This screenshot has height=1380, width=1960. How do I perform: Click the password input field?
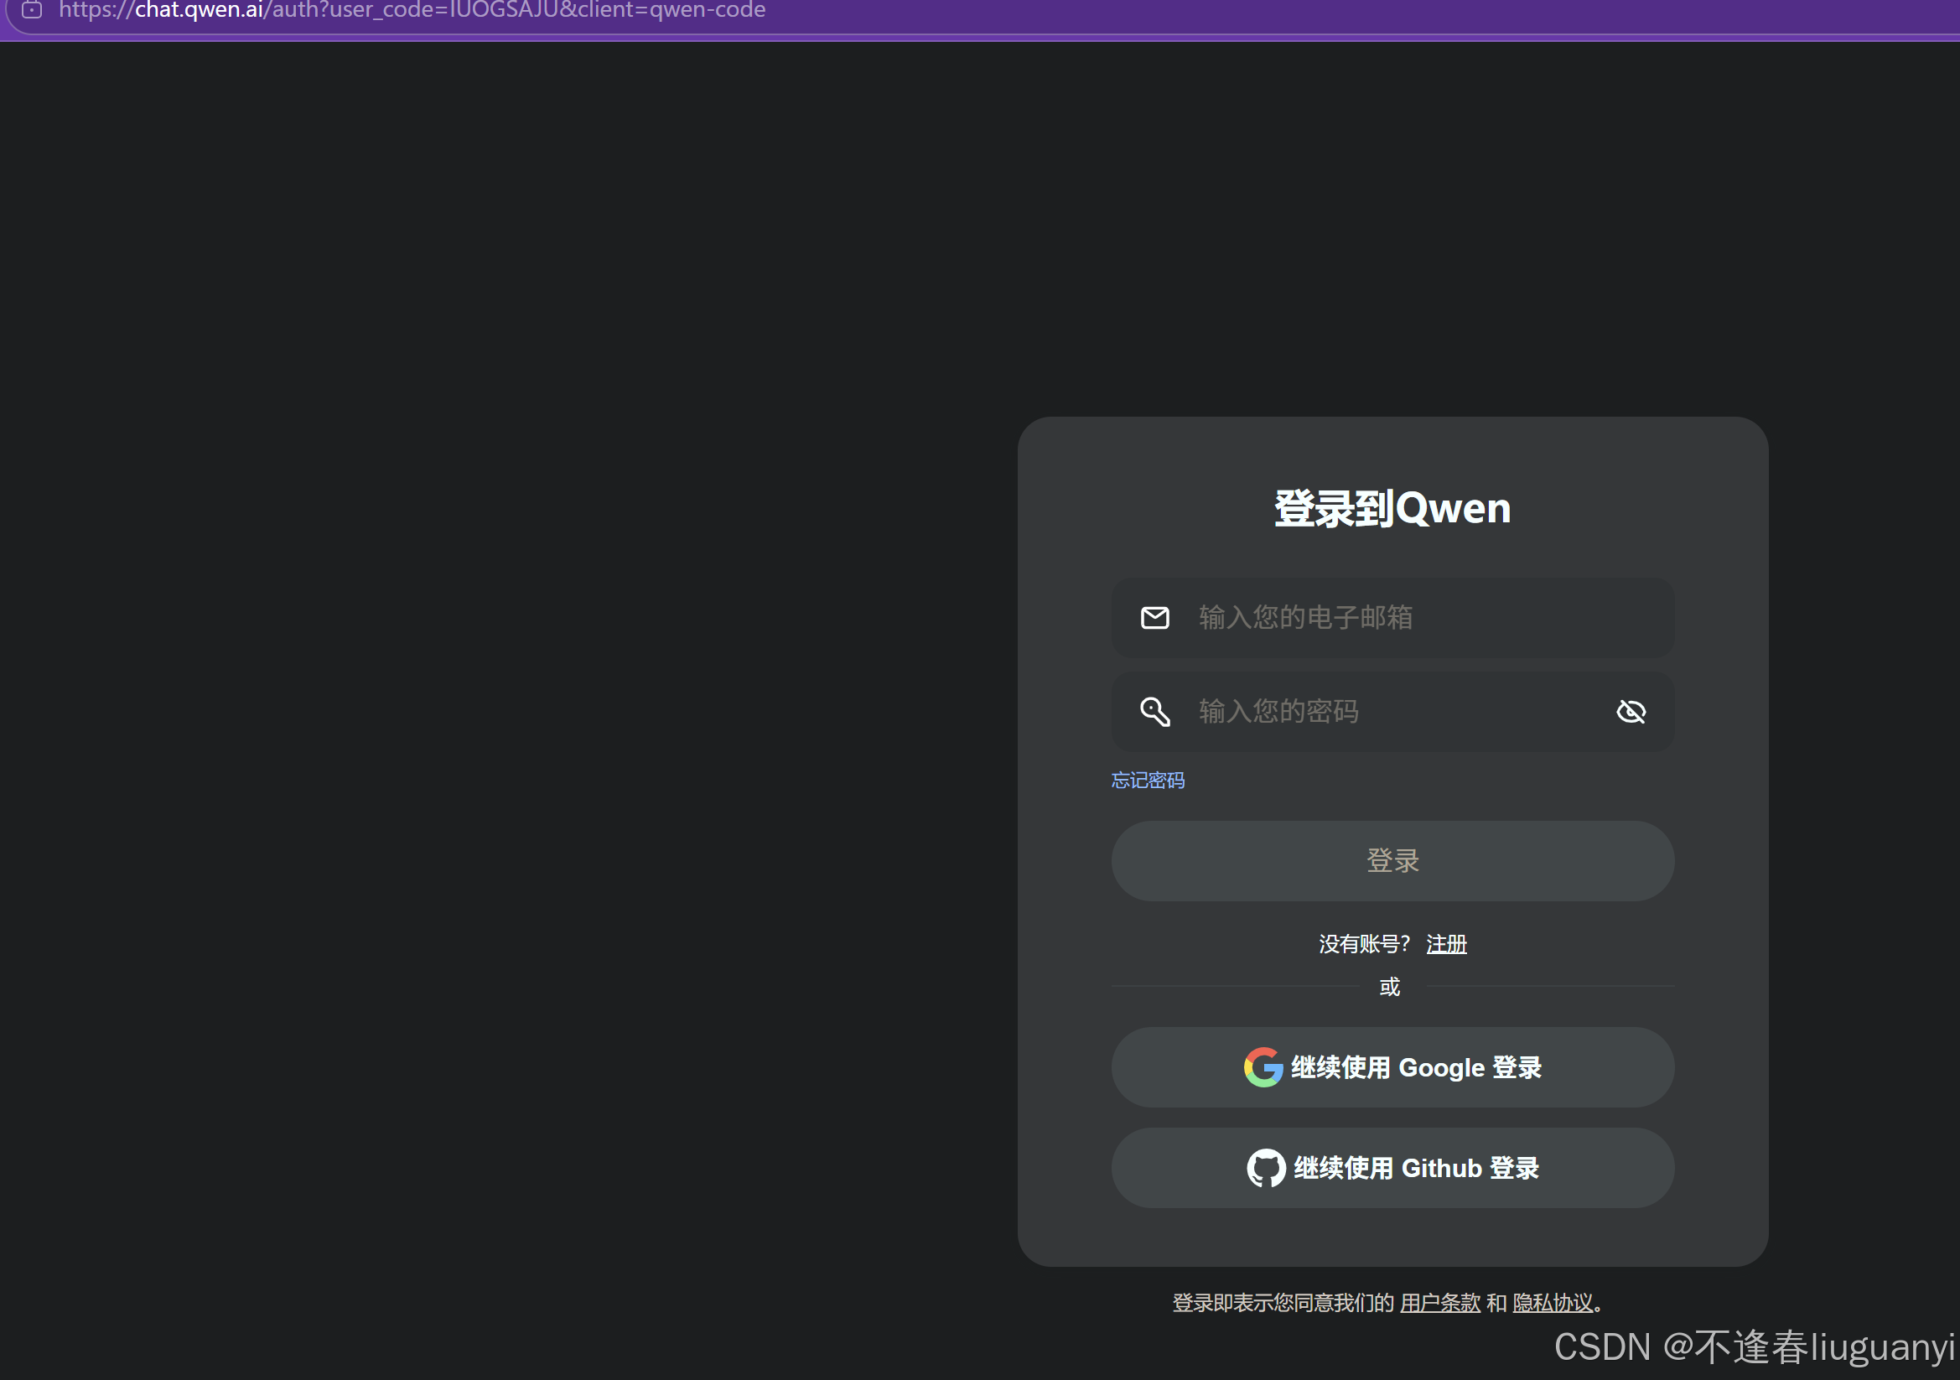tap(1366, 710)
